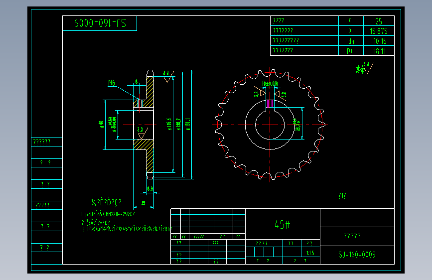The image size is (432, 280).
Task: Select the keyway width dimension 10±0.018
Action: pos(270,84)
